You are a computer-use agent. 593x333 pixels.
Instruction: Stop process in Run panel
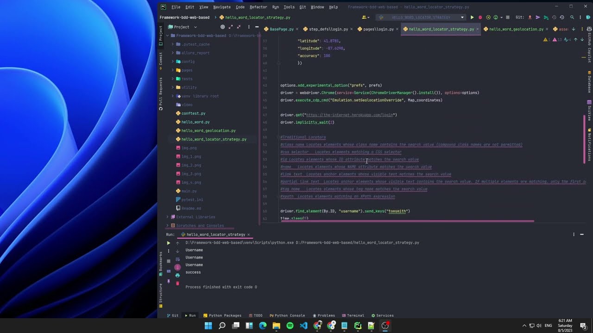pos(169,261)
